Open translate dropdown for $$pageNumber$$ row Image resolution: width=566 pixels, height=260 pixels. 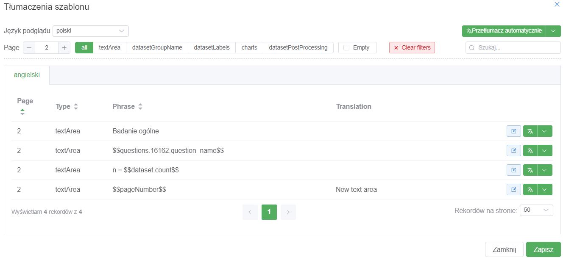click(x=545, y=190)
